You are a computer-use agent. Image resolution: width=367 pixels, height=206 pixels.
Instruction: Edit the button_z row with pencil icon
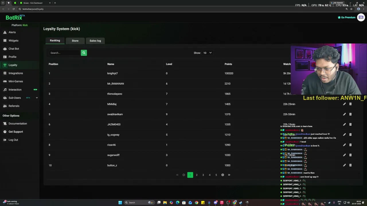click(344, 165)
